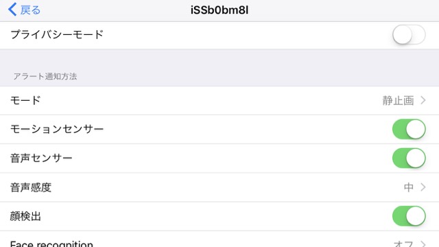Tap the iSSb0bm8I title

pyautogui.click(x=219, y=10)
